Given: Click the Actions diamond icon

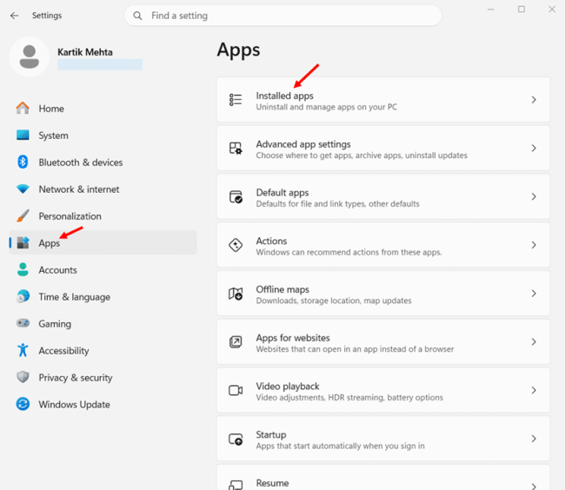Looking at the screenshot, I should click(x=236, y=245).
